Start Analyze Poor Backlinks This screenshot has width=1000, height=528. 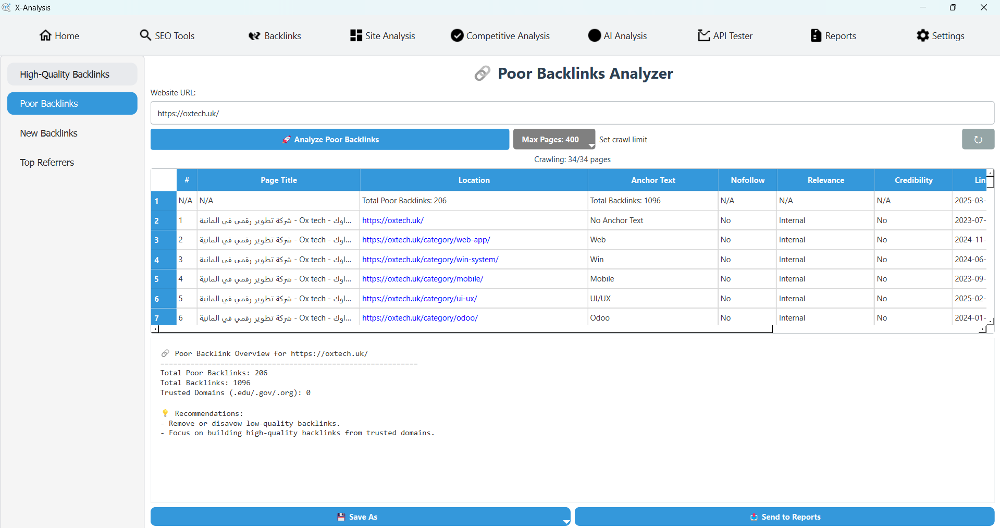[330, 139]
